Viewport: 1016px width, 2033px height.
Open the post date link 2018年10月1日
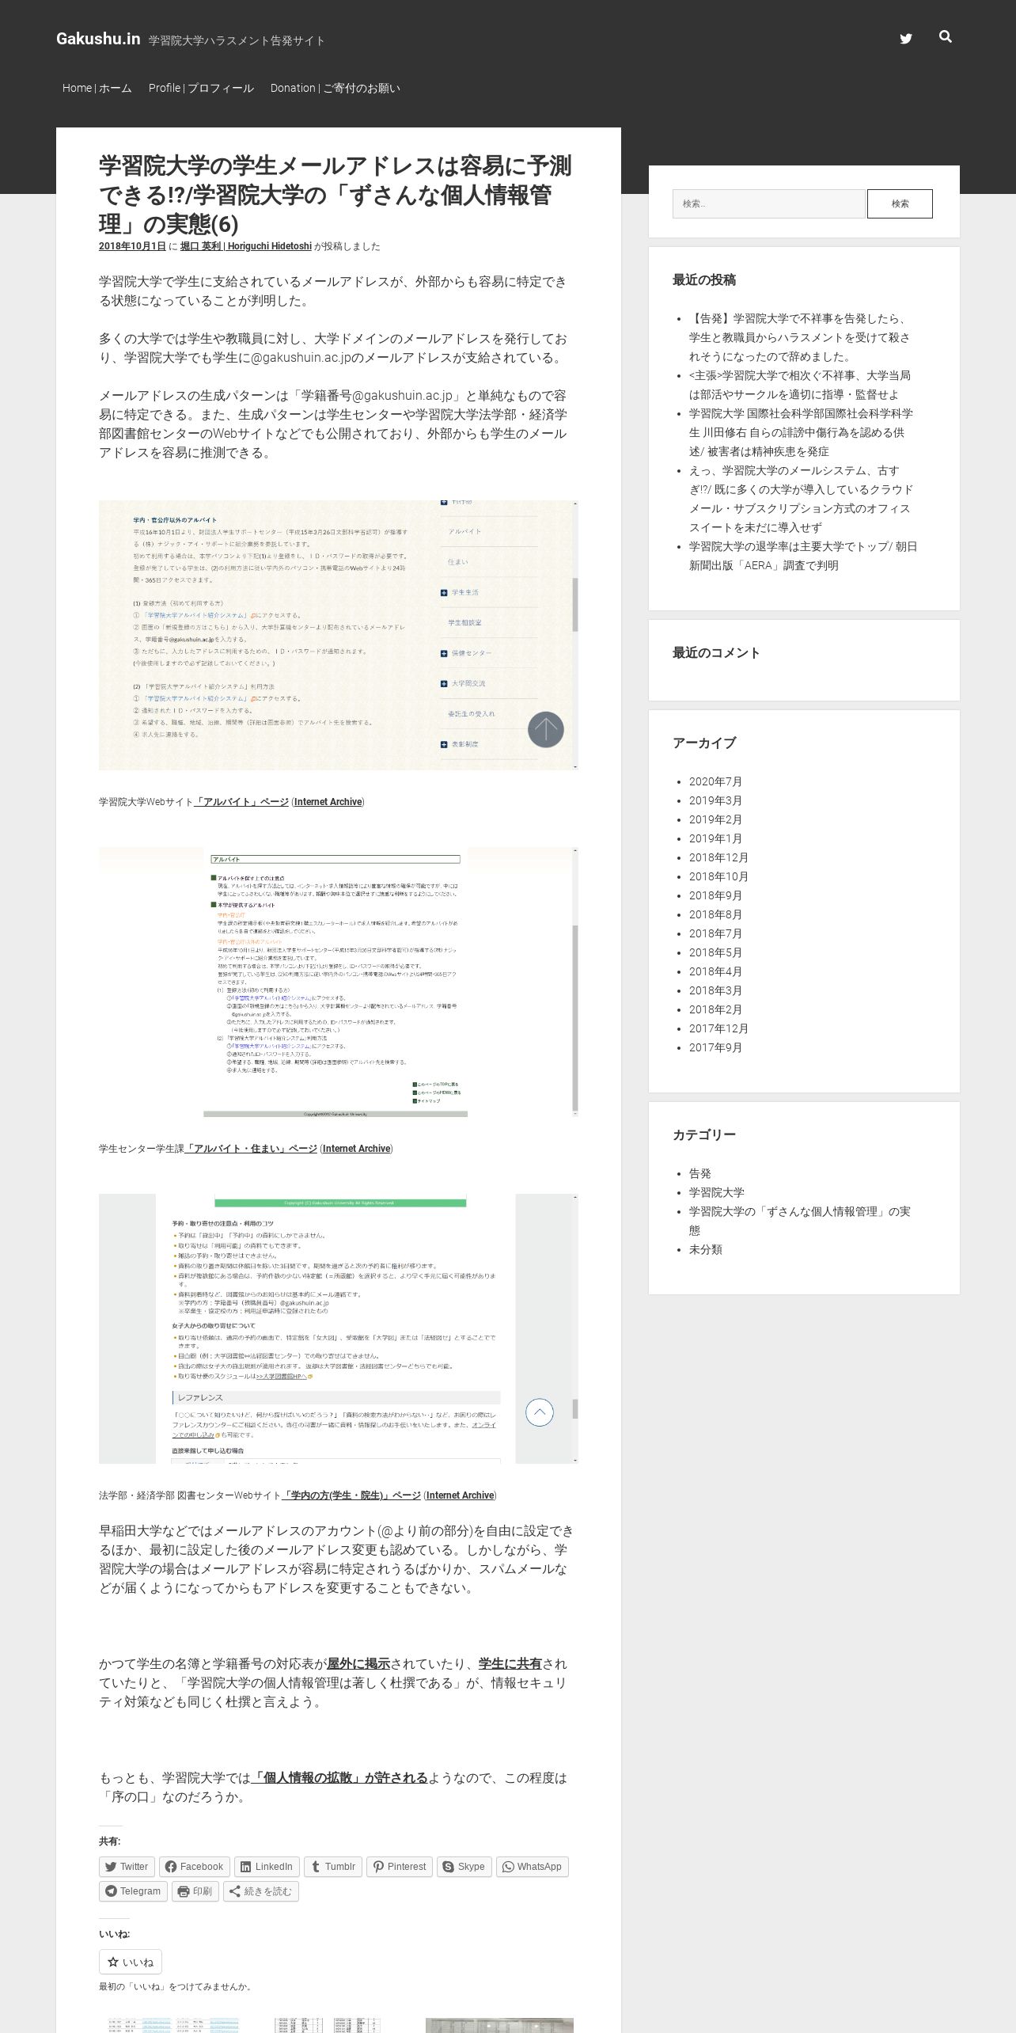[x=132, y=246]
